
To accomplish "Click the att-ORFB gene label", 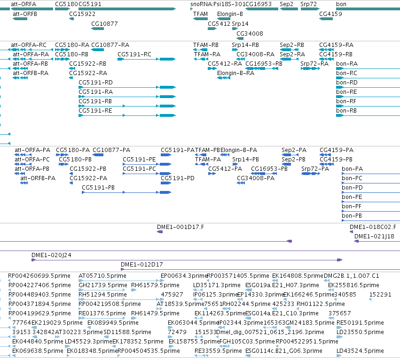I will coord(25,14).
